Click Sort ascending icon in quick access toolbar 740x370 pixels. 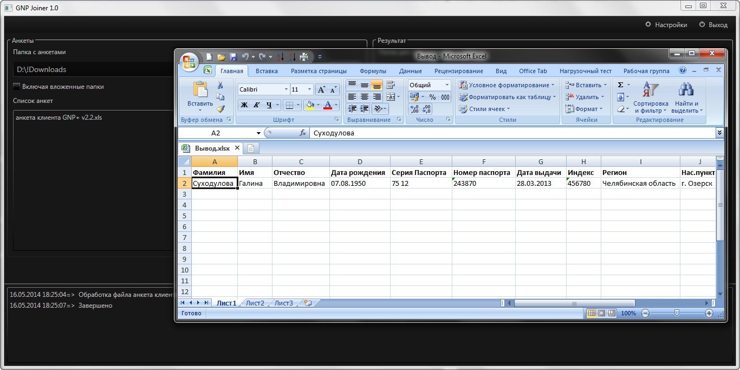(x=280, y=56)
